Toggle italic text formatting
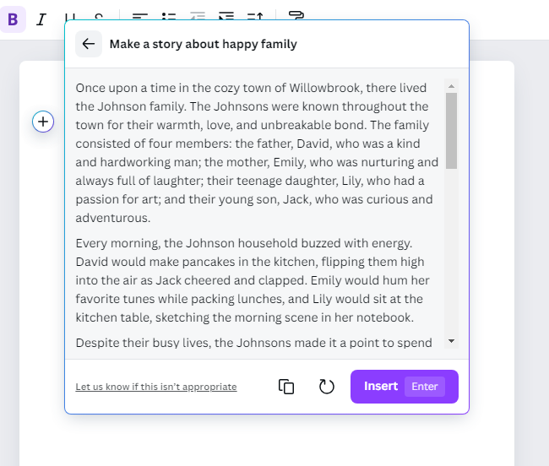The image size is (549, 466). (41, 17)
